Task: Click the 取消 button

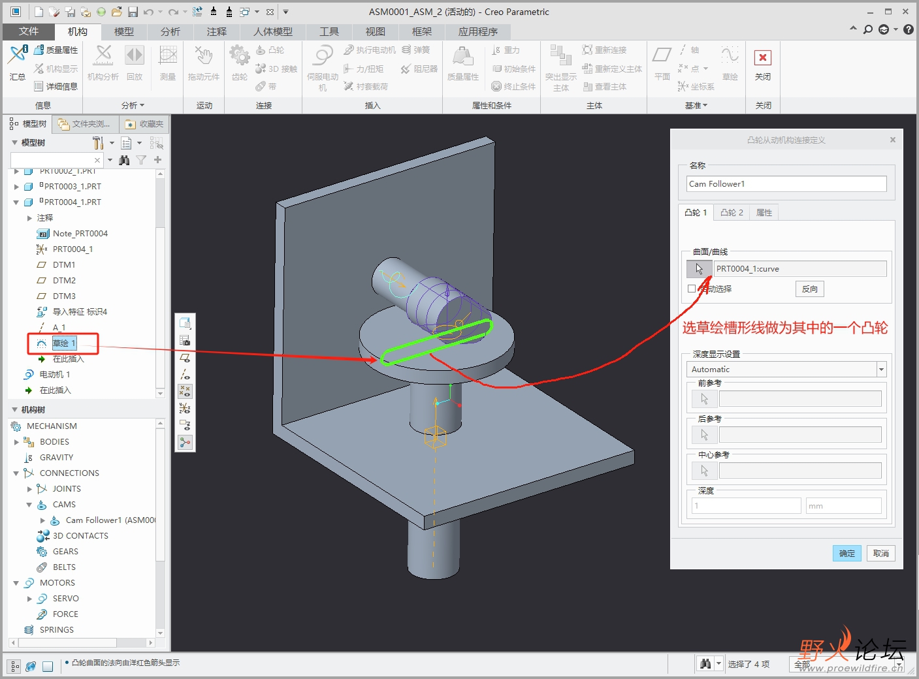Action: (881, 554)
